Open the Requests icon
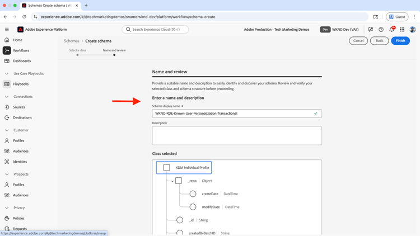The image size is (420, 236). 7,229
